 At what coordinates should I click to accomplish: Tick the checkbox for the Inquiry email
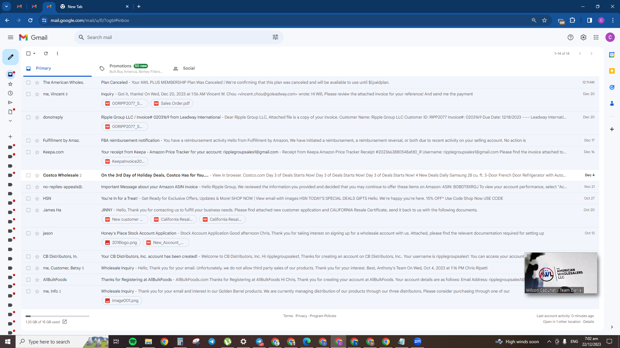point(28,94)
